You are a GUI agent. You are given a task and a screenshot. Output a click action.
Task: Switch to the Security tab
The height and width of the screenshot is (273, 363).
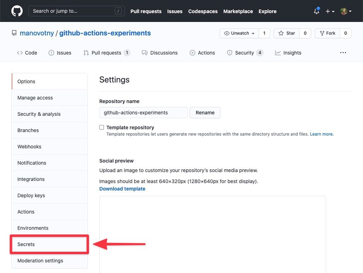[245, 53]
